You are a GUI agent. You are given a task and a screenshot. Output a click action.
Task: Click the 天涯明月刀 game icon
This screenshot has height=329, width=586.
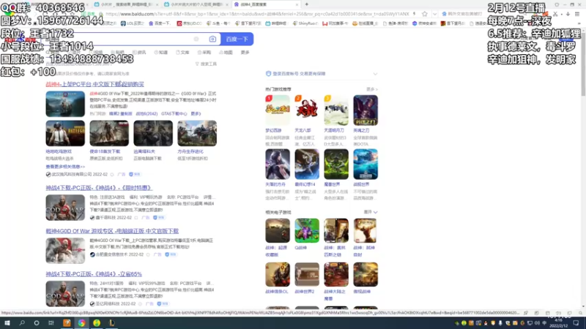tap(336, 110)
